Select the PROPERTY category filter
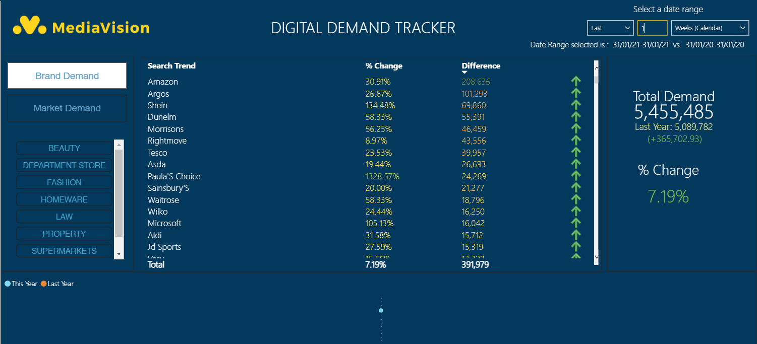This screenshot has width=757, height=344. 64,234
